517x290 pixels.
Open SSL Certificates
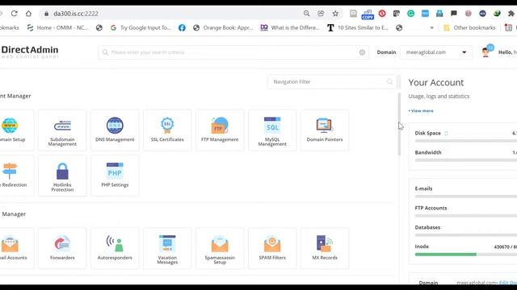[x=167, y=130]
